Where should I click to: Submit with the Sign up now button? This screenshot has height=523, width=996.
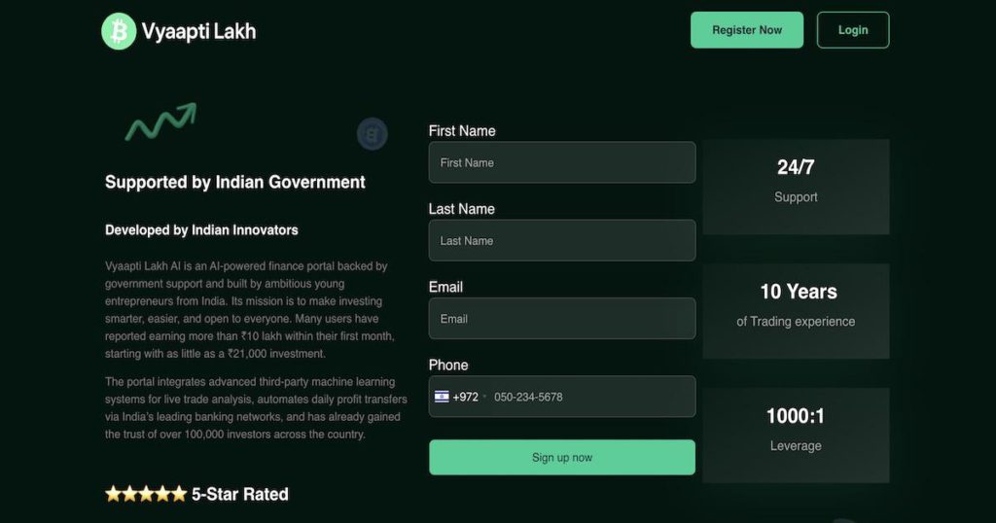tap(561, 457)
